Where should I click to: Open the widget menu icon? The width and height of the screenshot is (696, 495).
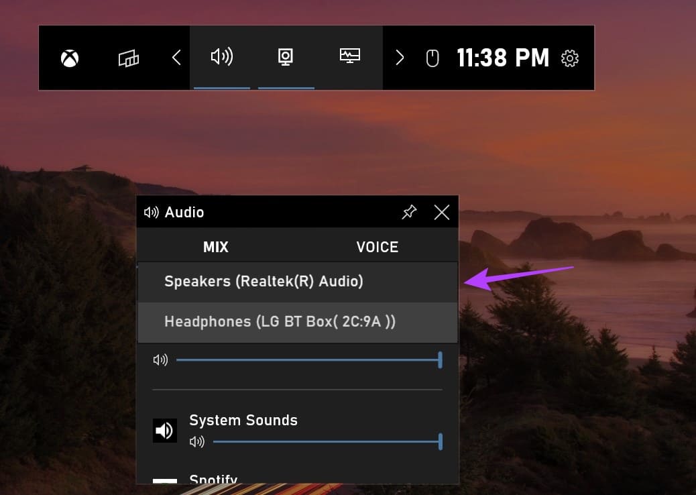[x=128, y=58]
